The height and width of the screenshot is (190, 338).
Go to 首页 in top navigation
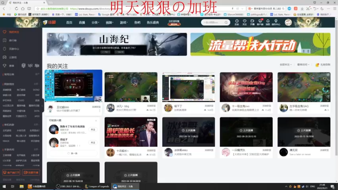(x=69, y=22)
